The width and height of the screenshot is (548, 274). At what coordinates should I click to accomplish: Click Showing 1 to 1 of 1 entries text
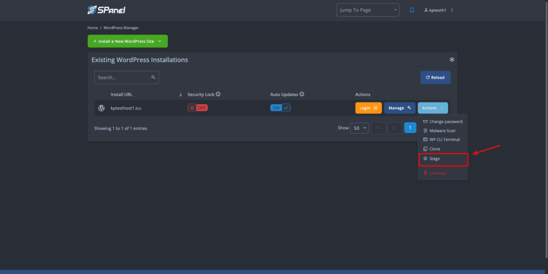pos(120,128)
